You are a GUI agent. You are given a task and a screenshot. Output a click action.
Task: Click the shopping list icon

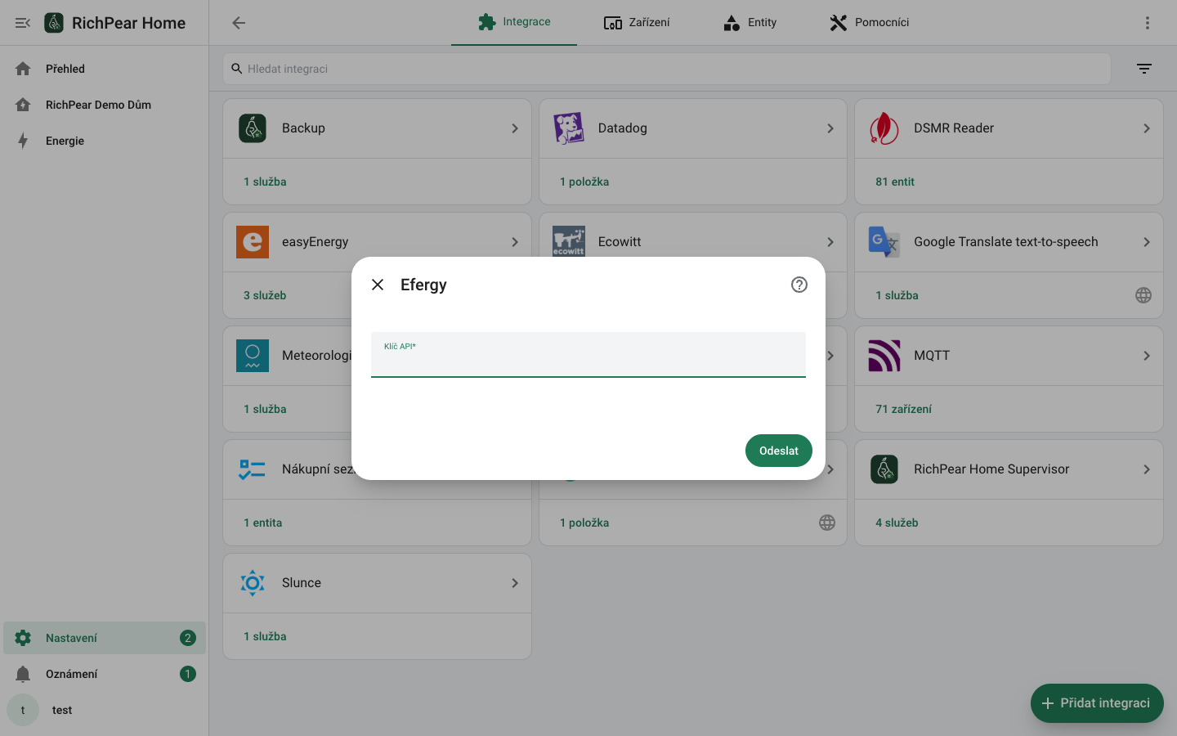tap(253, 469)
